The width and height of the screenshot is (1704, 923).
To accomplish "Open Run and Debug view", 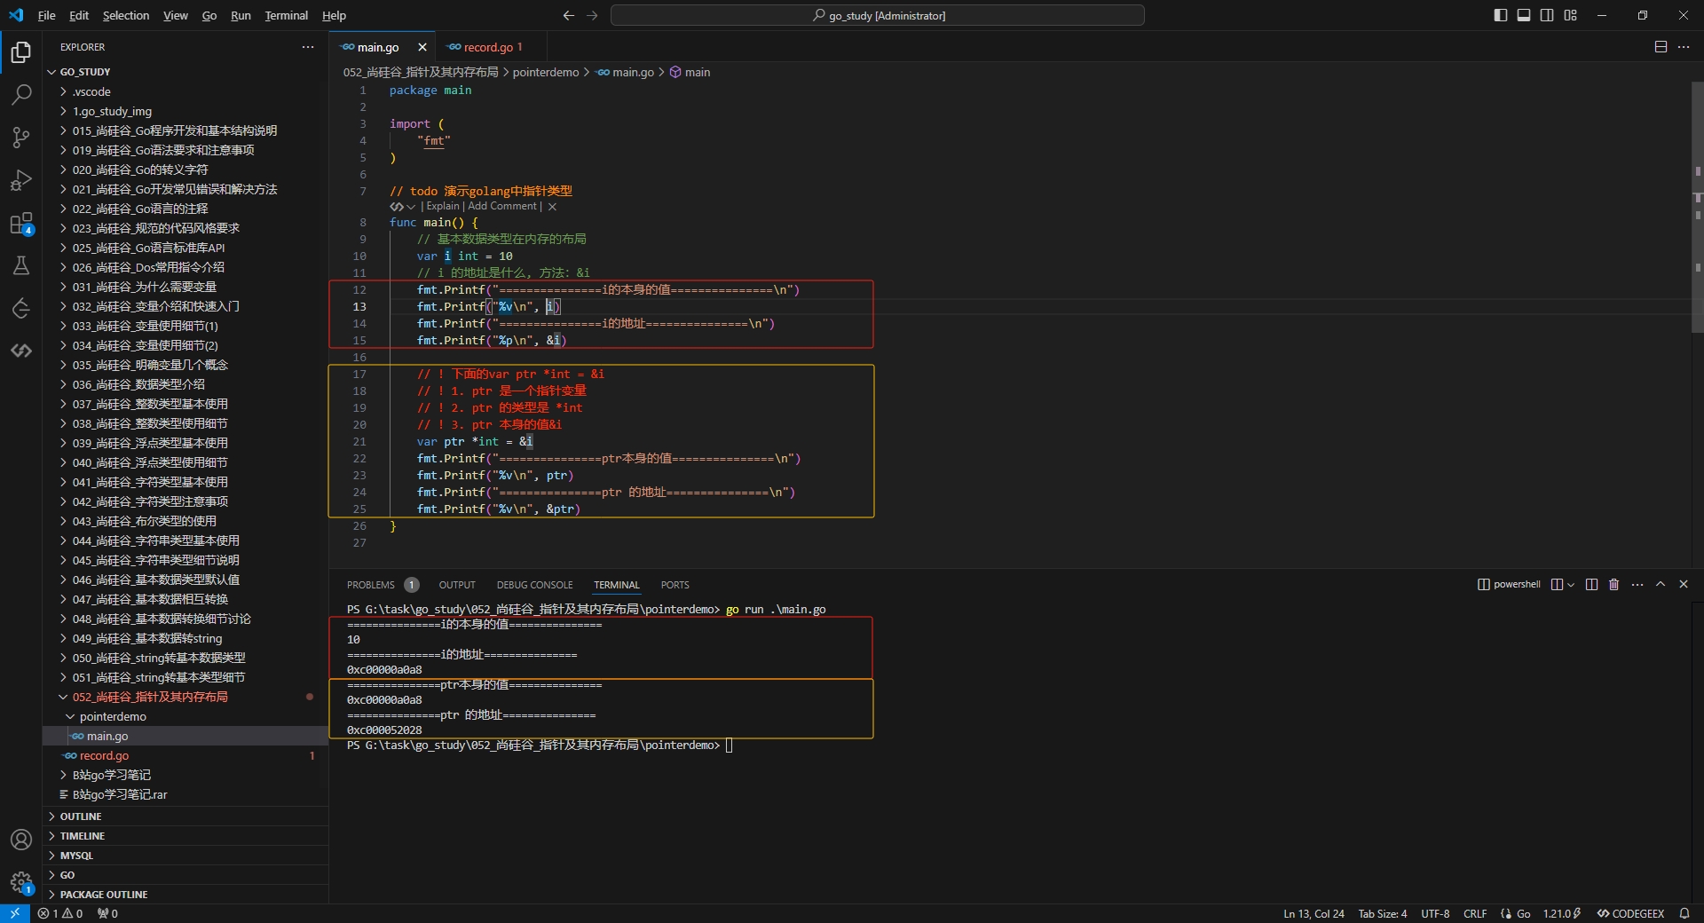I will 21,180.
